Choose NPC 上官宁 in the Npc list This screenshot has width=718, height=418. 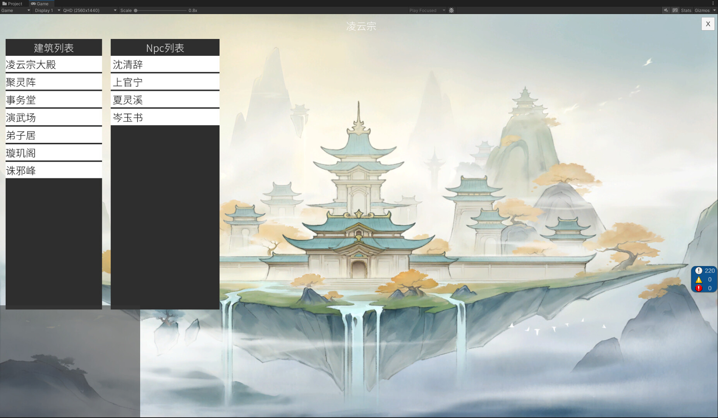(165, 82)
